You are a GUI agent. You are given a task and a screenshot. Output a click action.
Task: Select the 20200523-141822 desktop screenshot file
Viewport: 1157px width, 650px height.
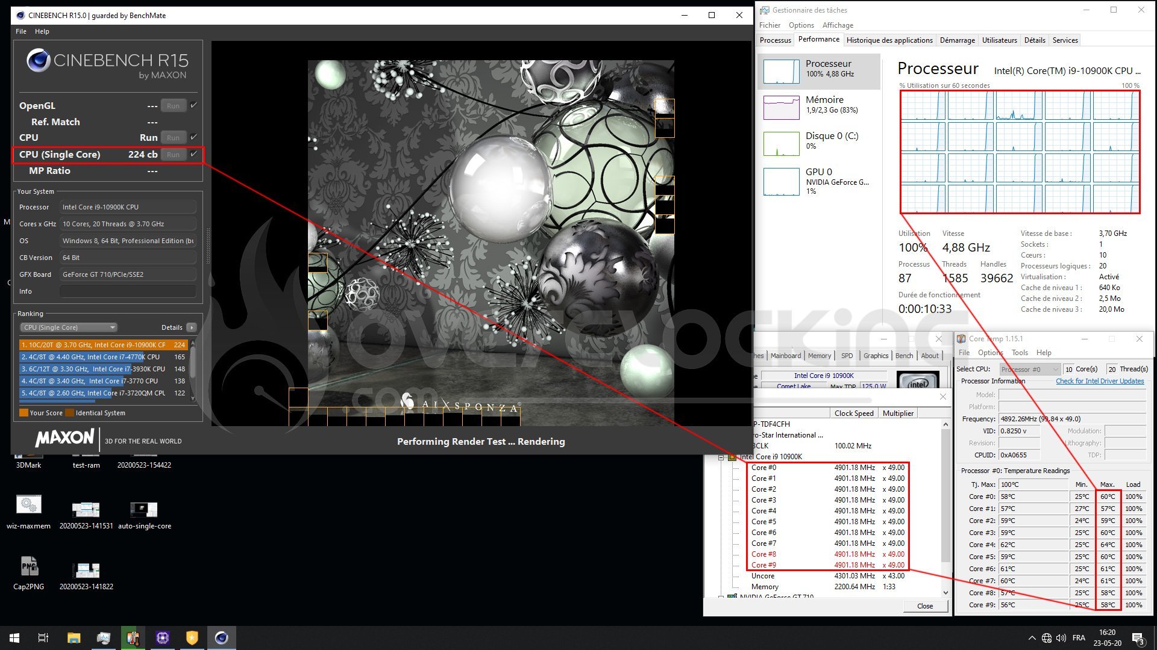click(86, 575)
